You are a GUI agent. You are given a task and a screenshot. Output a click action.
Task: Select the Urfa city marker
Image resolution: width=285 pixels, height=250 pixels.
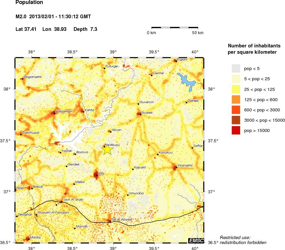tap(97, 175)
